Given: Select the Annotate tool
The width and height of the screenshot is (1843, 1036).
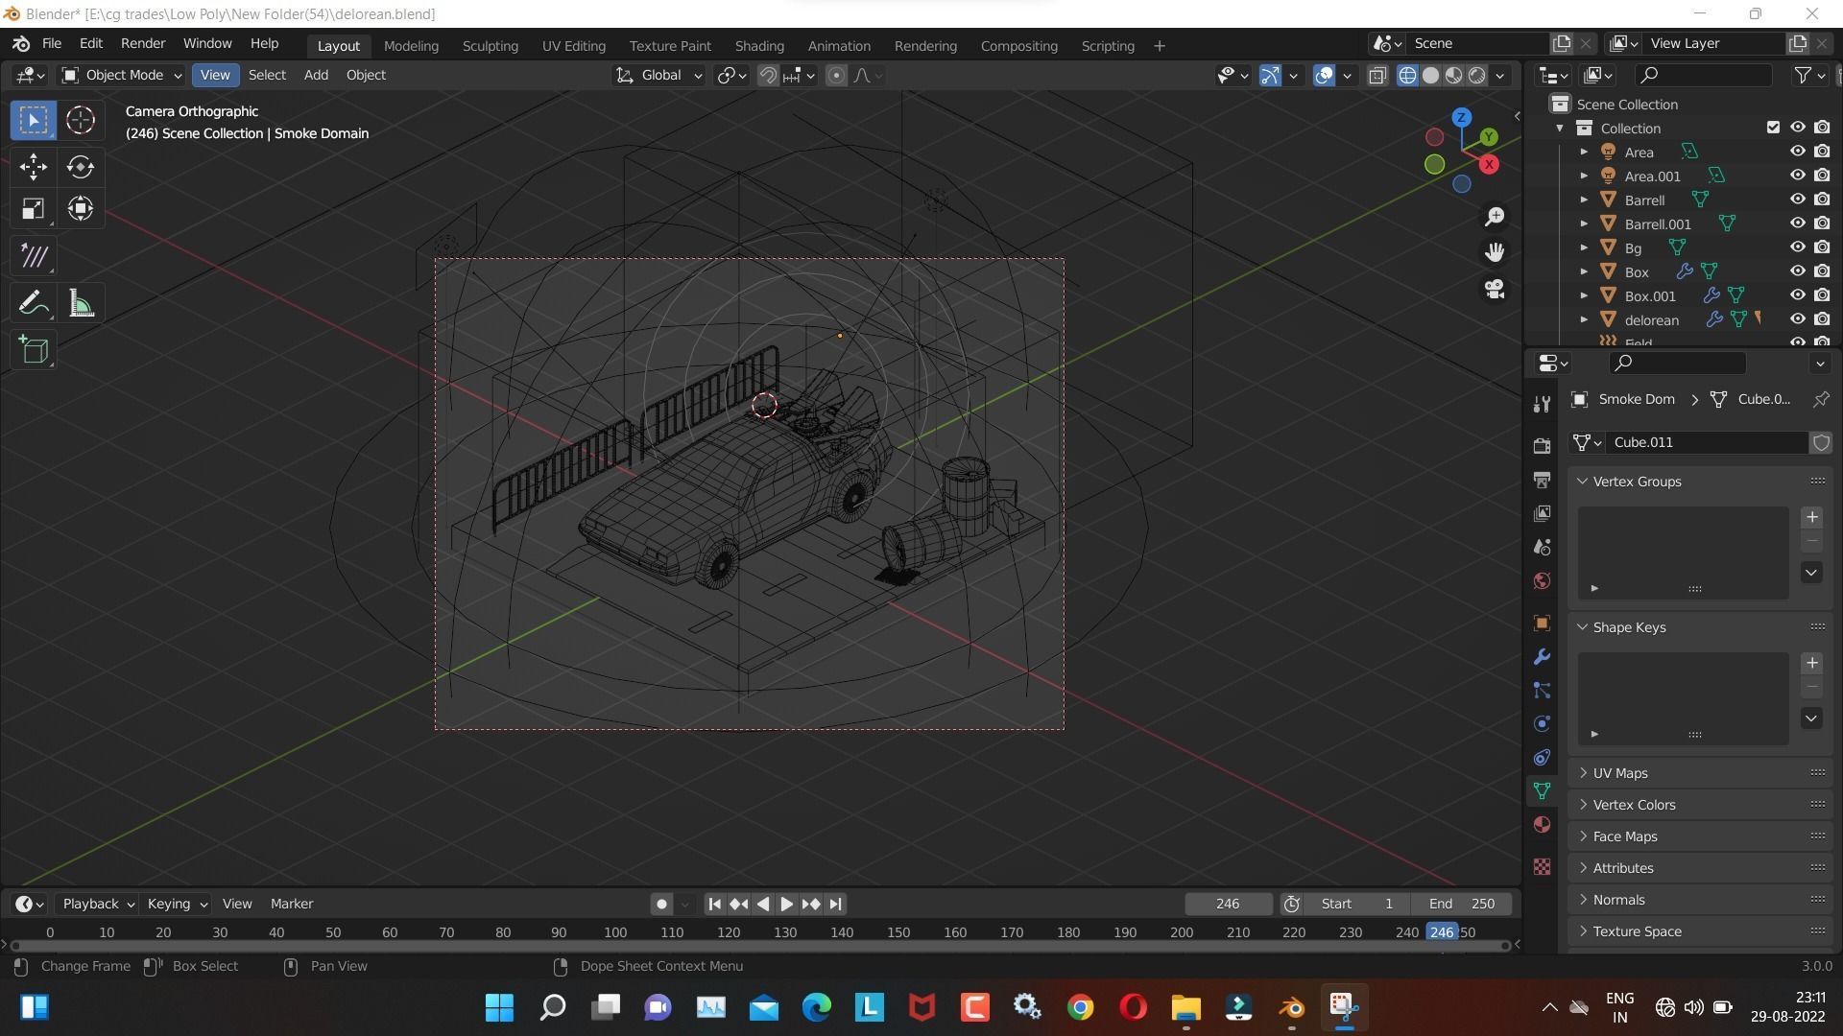Looking at the screenshot, I should click(33, 302).
